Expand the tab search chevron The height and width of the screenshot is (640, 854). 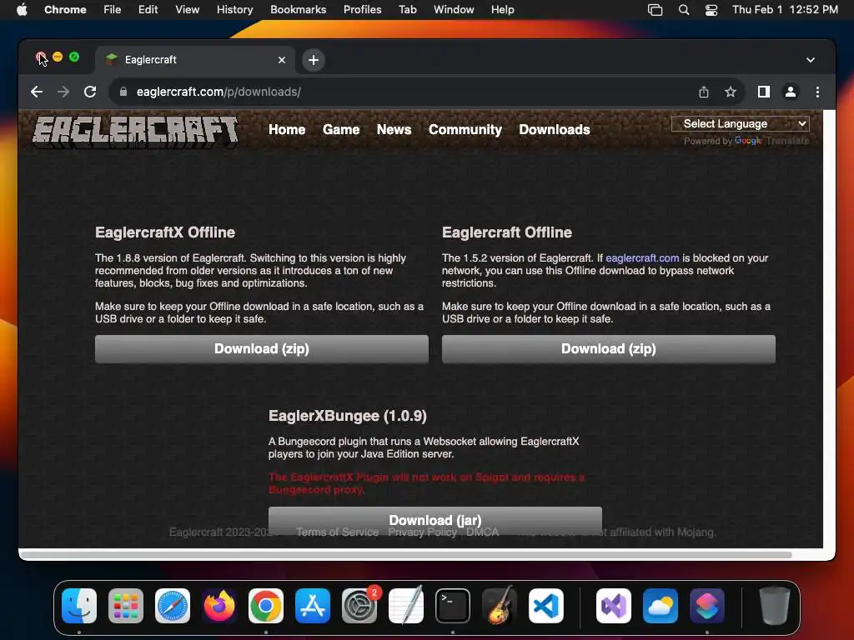811,60
